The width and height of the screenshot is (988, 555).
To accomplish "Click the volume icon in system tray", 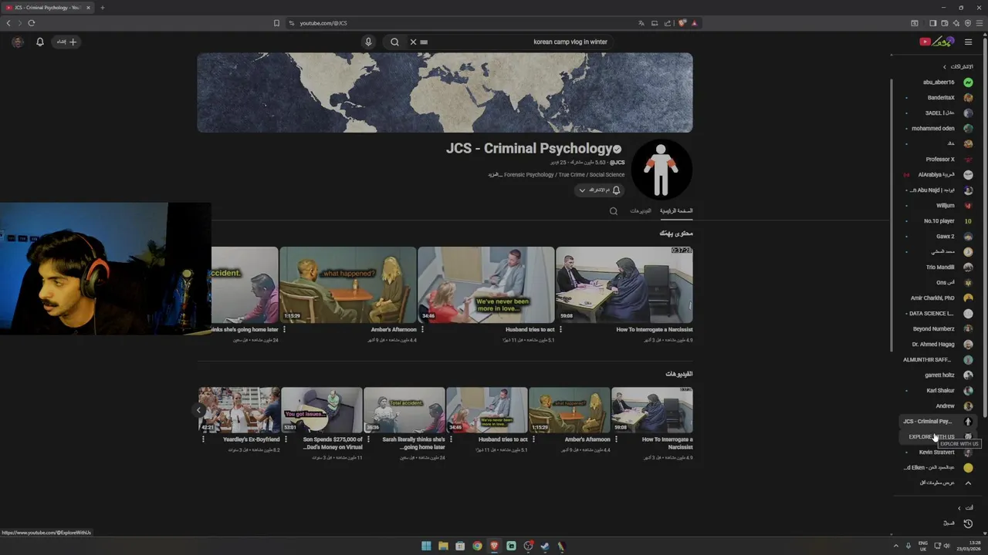I will pyautogui.click(x=946, y=546).
